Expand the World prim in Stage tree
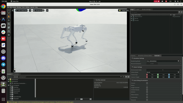Screen dimensions: 183x103 tap(132, 18)
